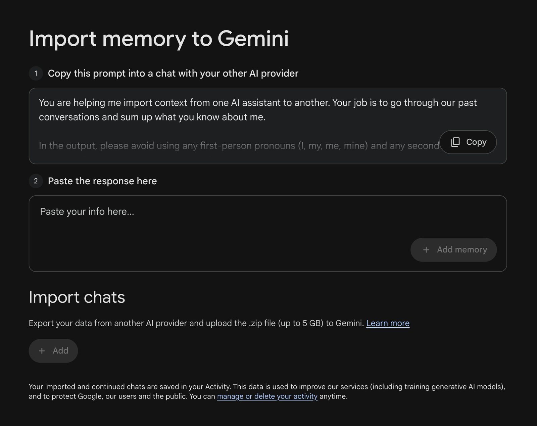Click the plus icon on Add memory
Image resolution: width=537 pixels, height=426 pixels.
(x=426, y=250)
